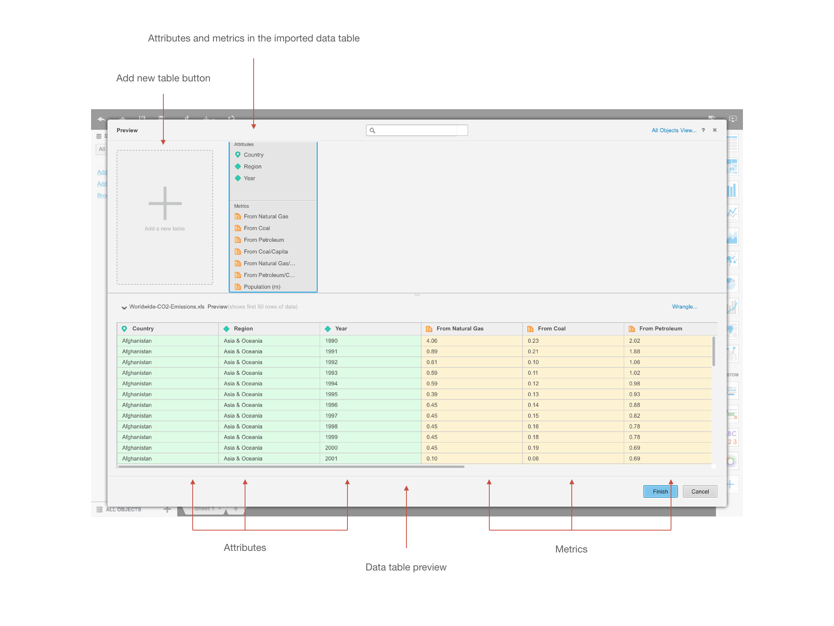Click the Add a new table plus
Image resolution: width=834 pixels, height=626 pixels.
pyautogui.click(x=165, y=203)
